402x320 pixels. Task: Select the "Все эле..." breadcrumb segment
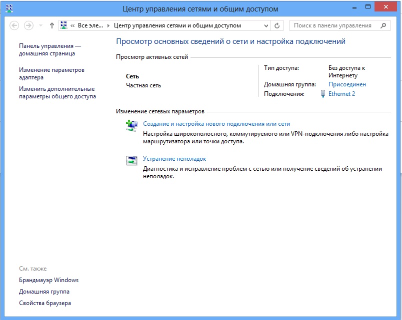[91, 25]
